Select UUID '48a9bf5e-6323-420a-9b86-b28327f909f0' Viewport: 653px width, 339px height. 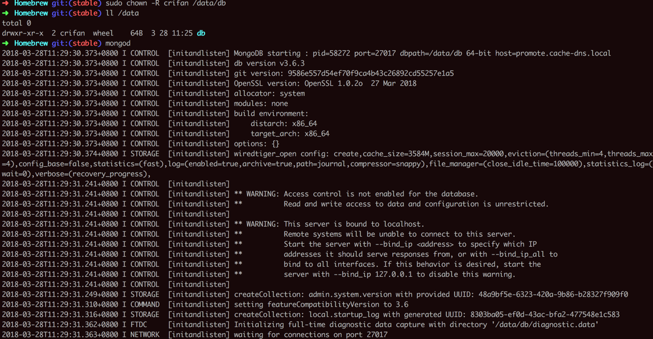tap(553, 295)
